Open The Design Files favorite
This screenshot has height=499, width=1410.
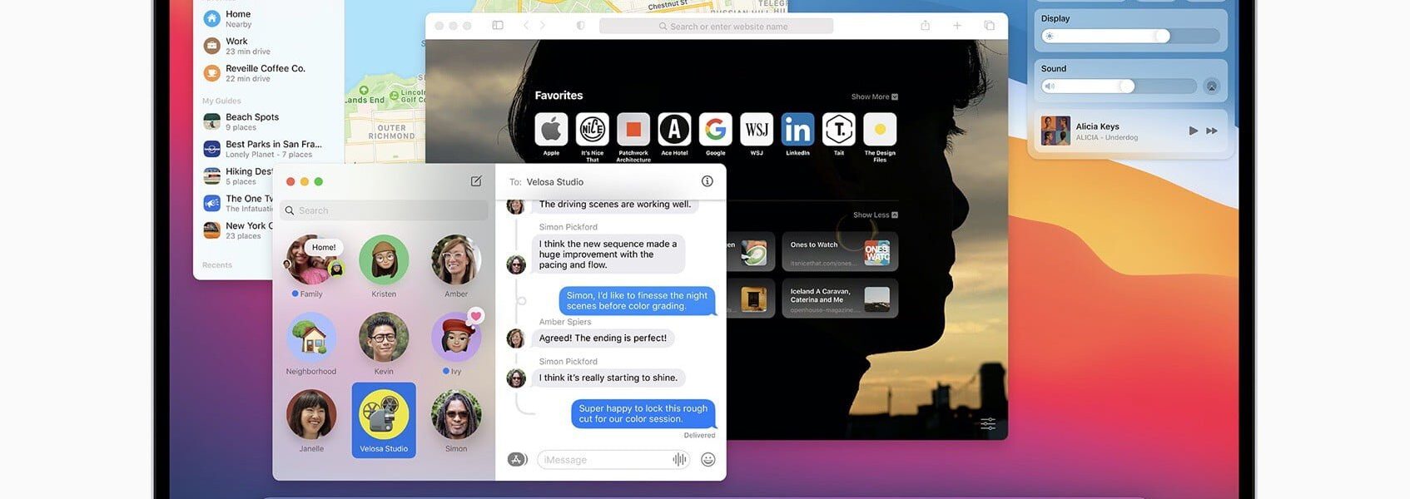tap(880, 130)
